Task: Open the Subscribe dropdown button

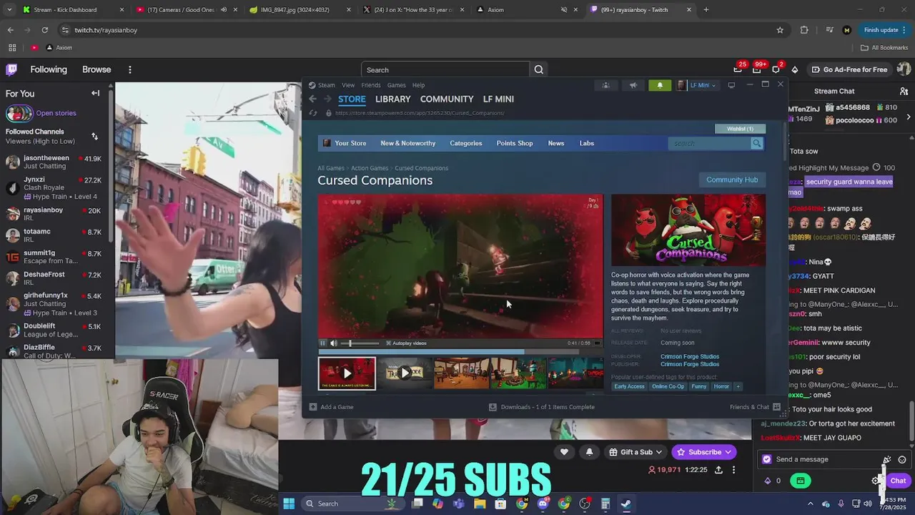Action: point(704,452)
